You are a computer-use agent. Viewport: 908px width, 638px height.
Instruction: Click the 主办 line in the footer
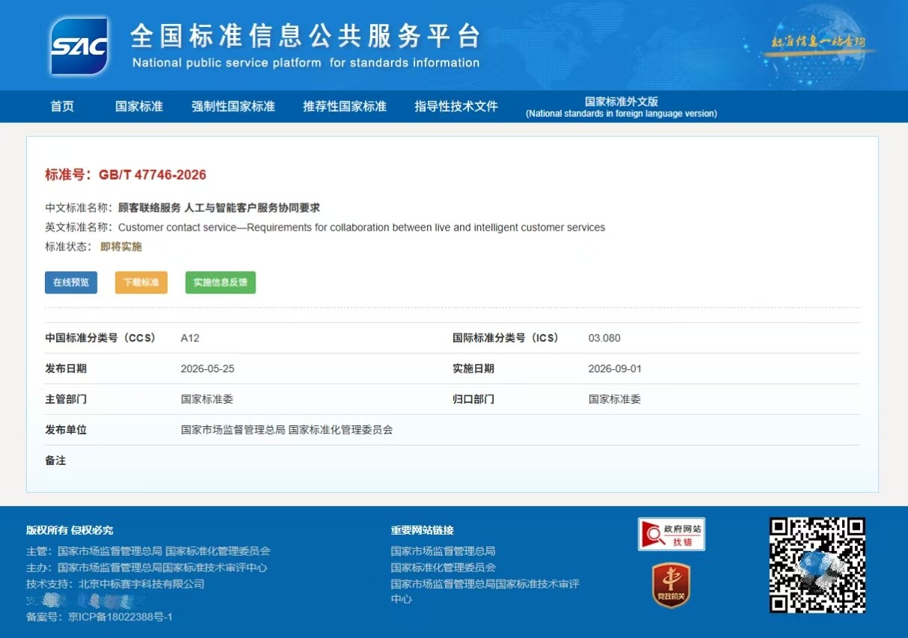pos(147,568)
